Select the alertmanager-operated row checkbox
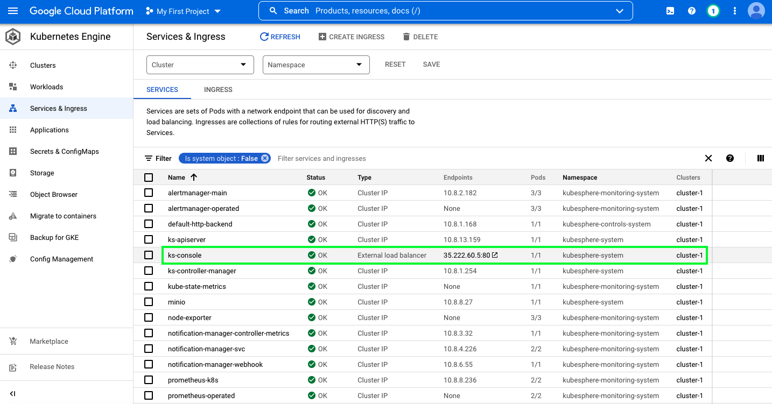This screenshot has height=404, width=772. [x=149, y=208]
